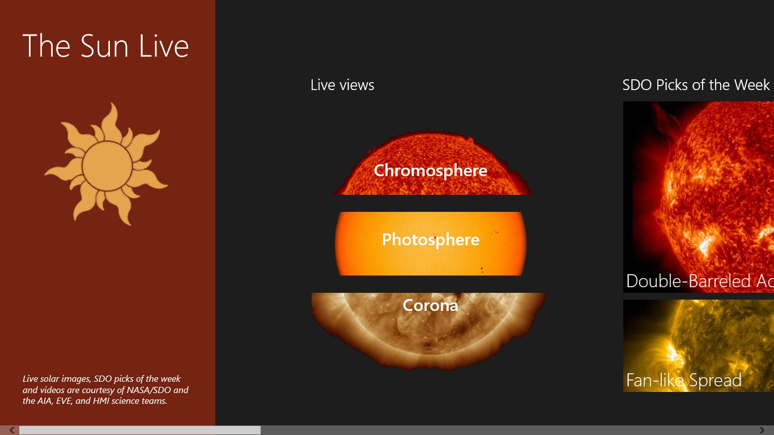Select the Live views section header
The width and height of the screenshot is (774, 435).
(x=342, y=85)
